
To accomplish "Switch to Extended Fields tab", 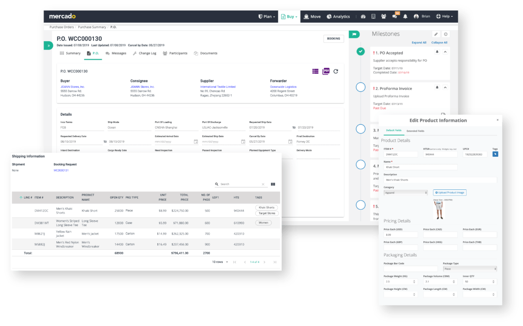I will coord(415,131).
